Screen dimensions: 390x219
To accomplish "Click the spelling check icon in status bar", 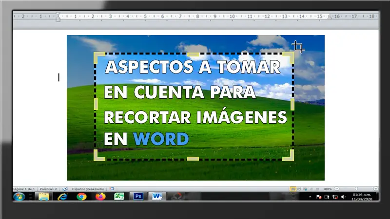I will coord(65,189).
